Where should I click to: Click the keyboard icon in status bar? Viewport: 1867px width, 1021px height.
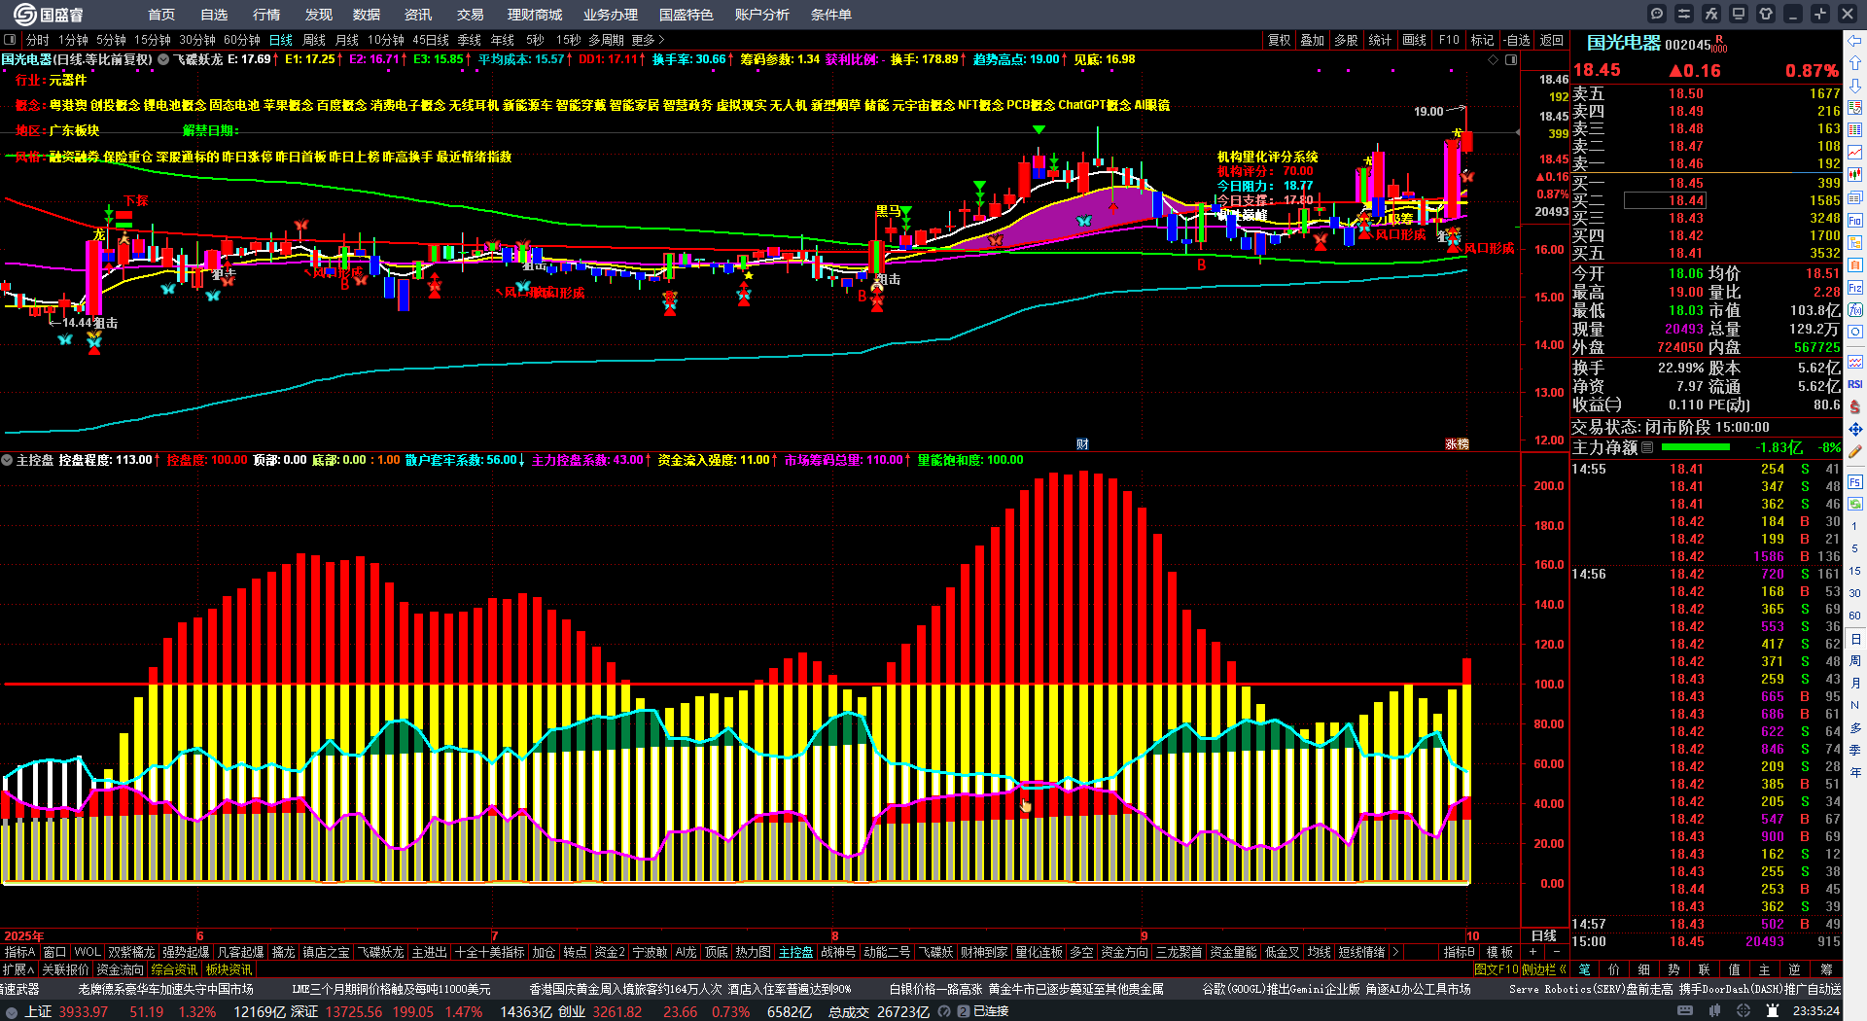coord(1685,1011)
